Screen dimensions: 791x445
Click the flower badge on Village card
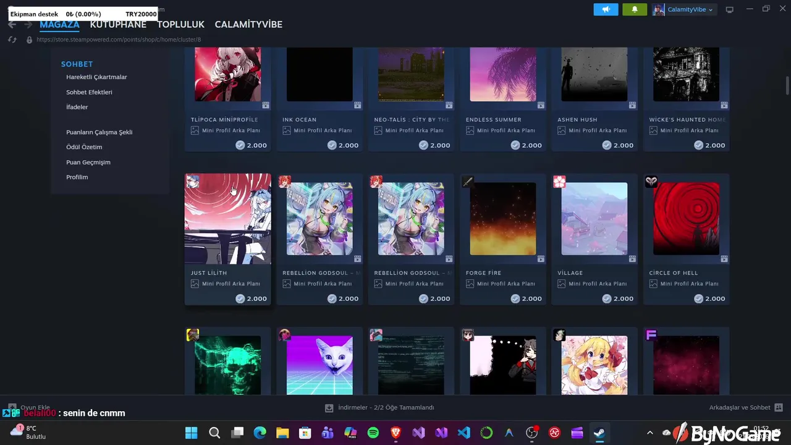click(559, 182)
